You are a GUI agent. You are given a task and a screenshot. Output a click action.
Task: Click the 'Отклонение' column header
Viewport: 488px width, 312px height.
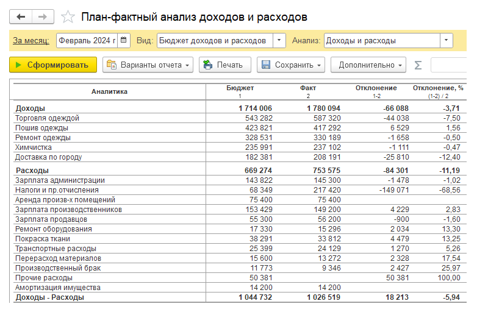[x=376, y=91]
